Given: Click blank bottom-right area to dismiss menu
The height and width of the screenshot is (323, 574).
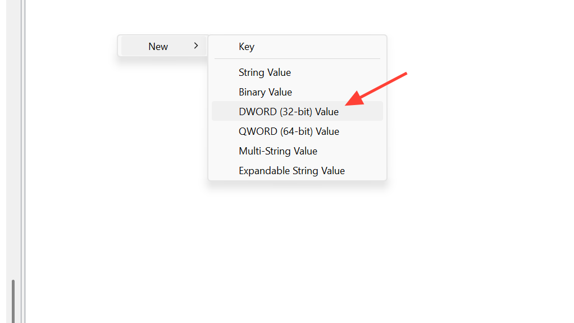Looking at the screenshot, I should [505, 281].
